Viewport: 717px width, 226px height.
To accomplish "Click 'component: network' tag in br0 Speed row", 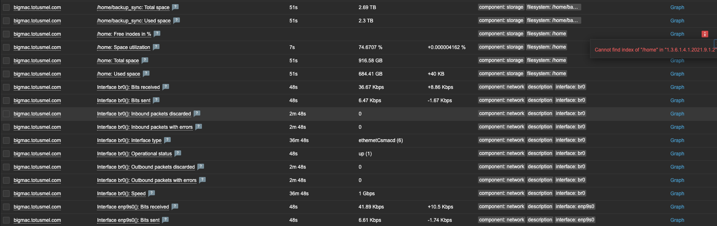I will (x=501, y=193).
